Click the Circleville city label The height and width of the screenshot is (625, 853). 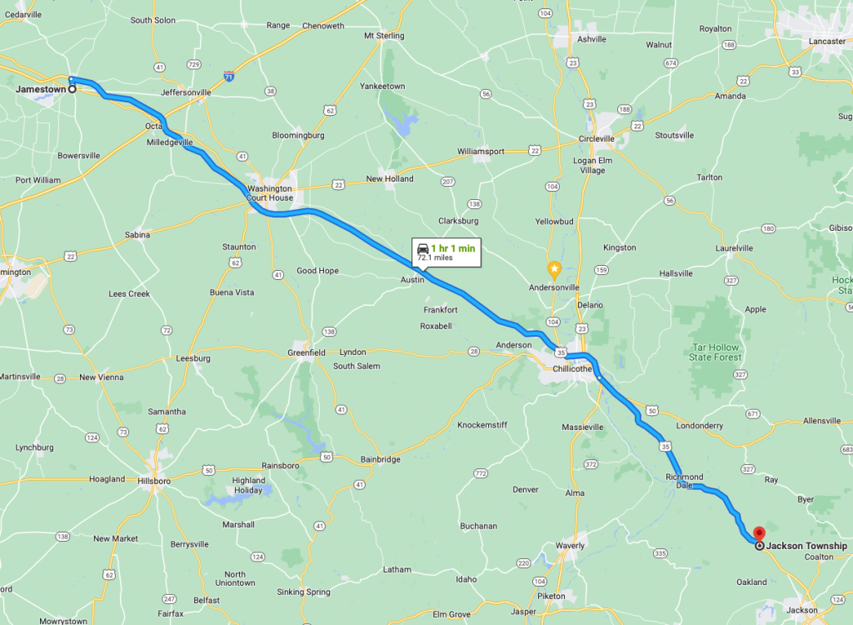[596, 139]
